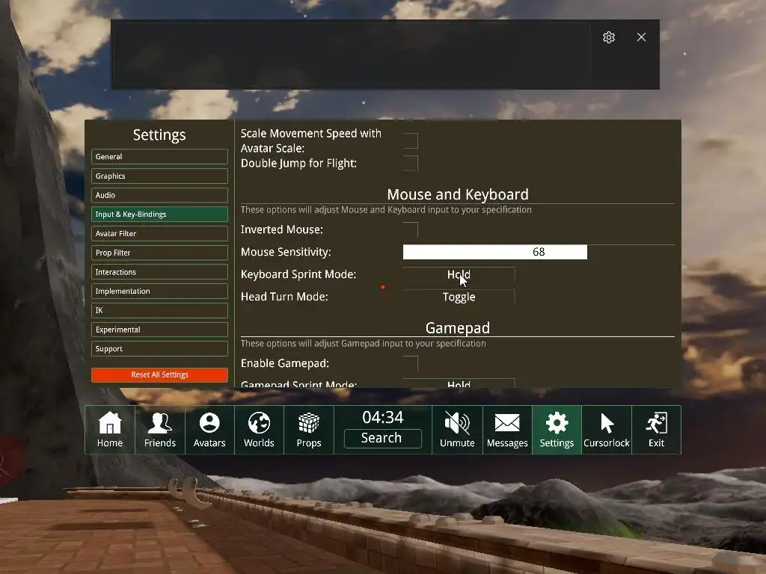Screen dimensions: 766x574
Task: Click the Gamepad section heading
Action: pos(458,328)
